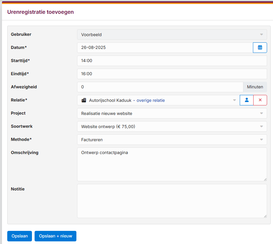Image resolution: width=273 pixels, height=244 pixels.
Task: Click the 'overige relatie' text
Action: pyautogui.click(x=150, y=100)
